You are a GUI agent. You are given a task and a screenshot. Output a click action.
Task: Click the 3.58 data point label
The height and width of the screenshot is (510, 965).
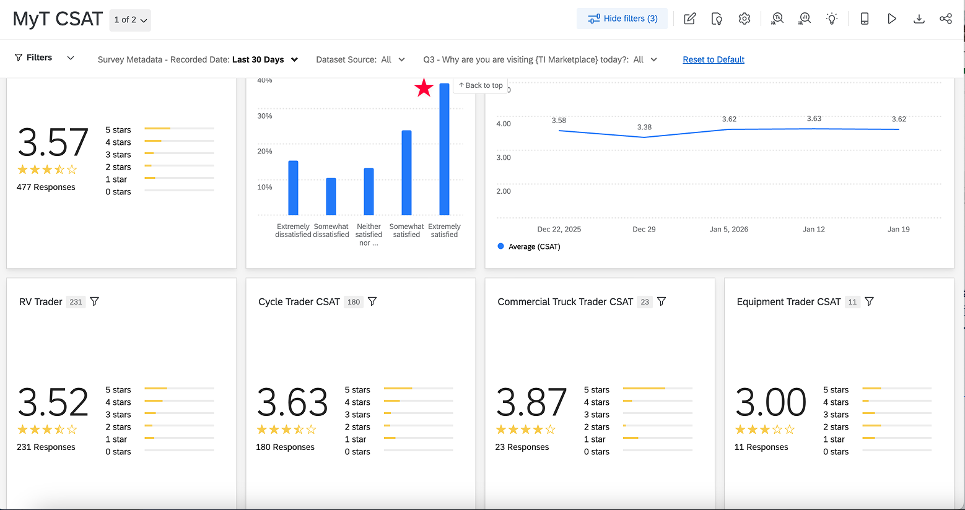559,121
